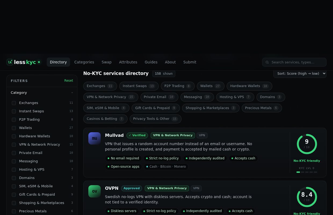Collapse the Category filter section chevron
The width and height of the screenshot is (333, 215).
click(72, 93)
